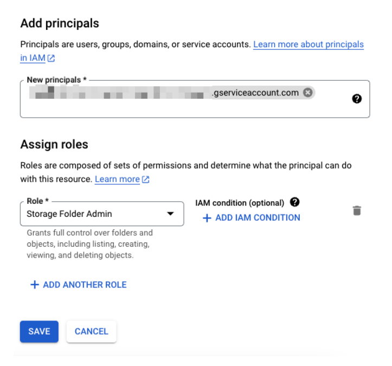Click the "IAM condition (optional)" label
The height and width of the screenshot is (366, 392).
pyautogui.click(x=240, y=203)
